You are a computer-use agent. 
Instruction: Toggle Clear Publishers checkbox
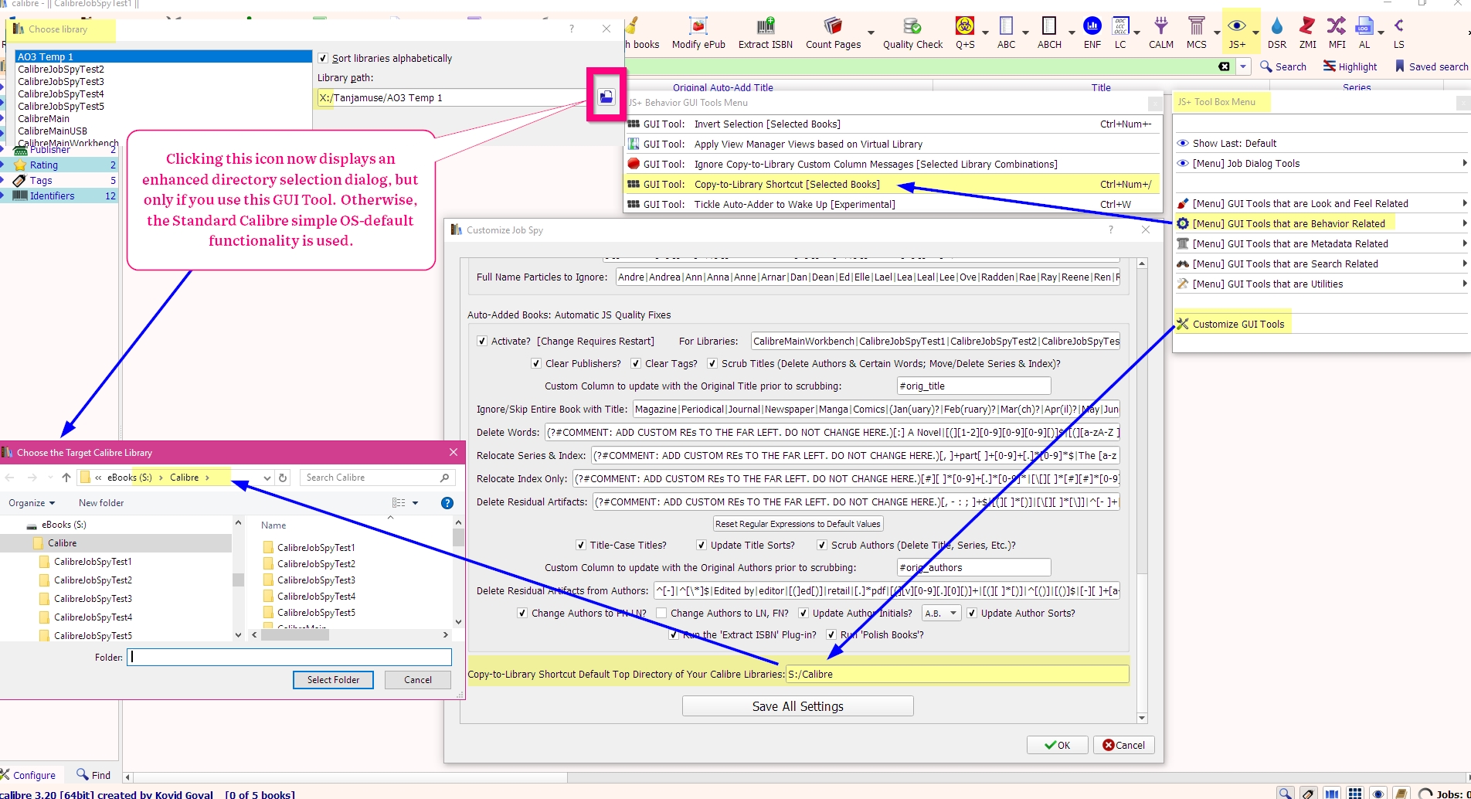[536, 363]
